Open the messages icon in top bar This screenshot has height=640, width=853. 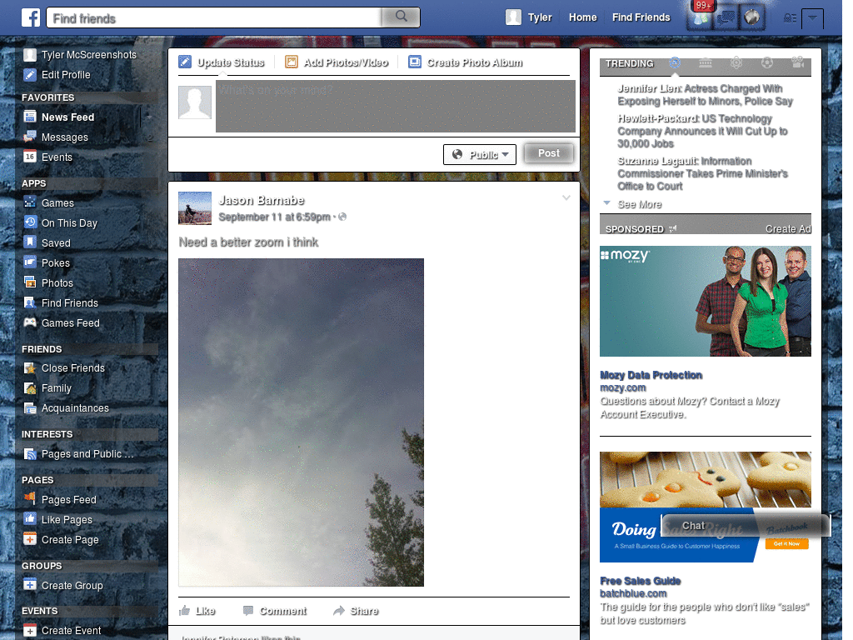pos(726,17)
